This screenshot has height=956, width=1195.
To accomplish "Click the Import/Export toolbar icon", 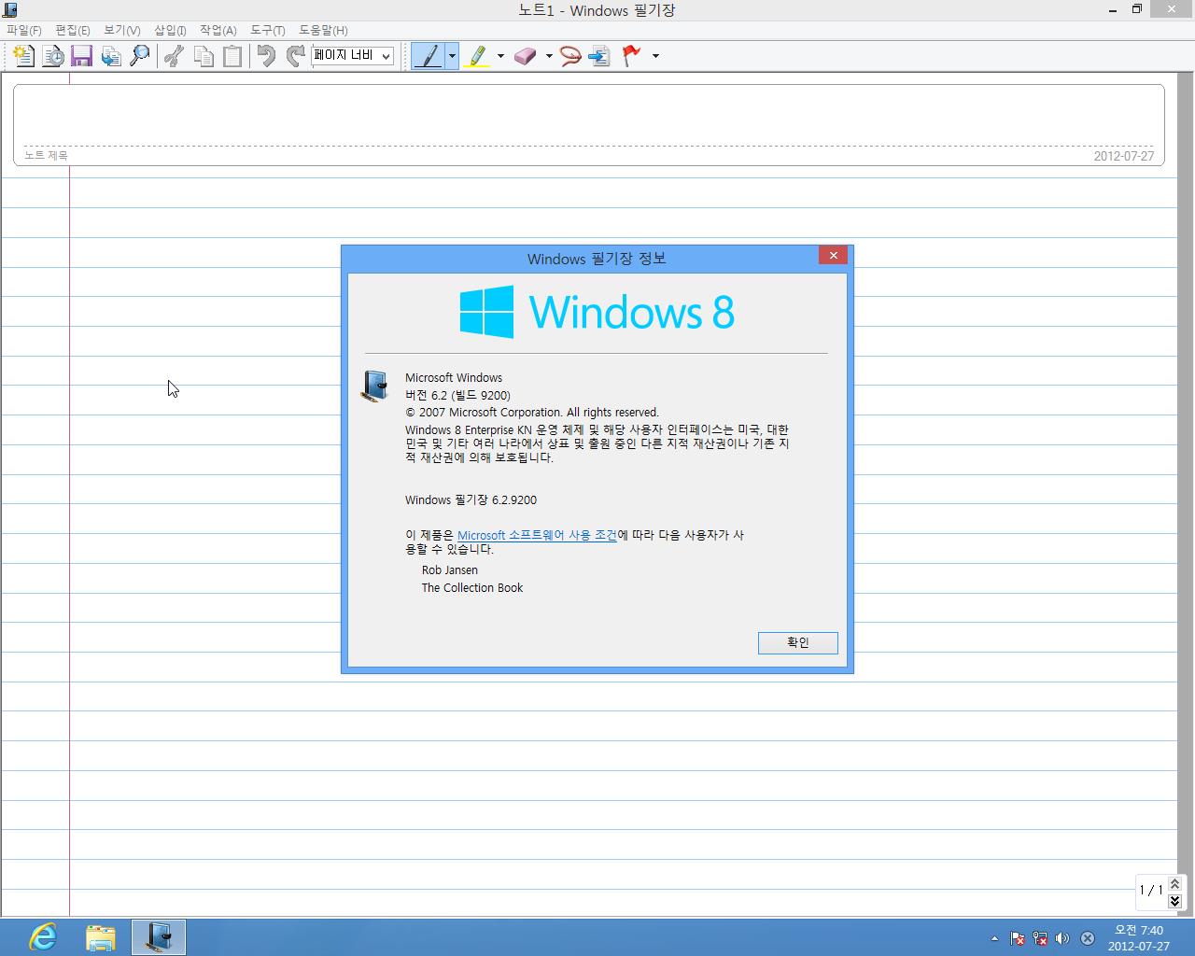I will (x=111, y=56).
